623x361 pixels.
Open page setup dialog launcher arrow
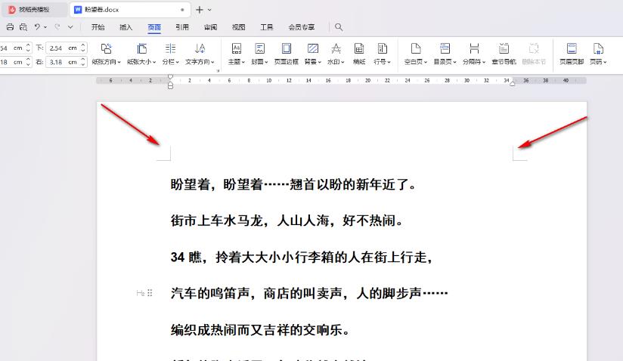(218, 70)
